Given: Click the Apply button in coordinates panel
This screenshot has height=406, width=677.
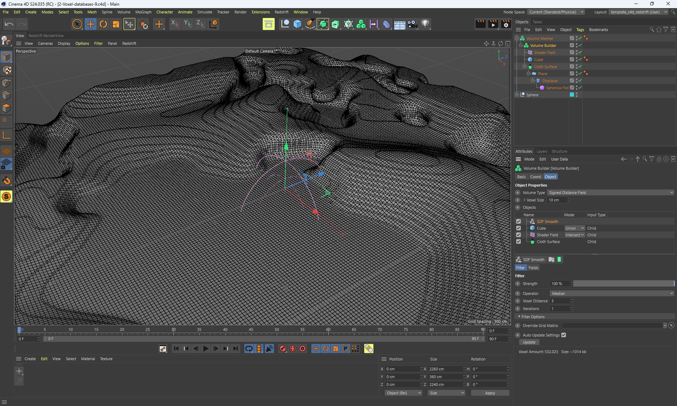Looking at the screenshot, I should tap(490, 393).
